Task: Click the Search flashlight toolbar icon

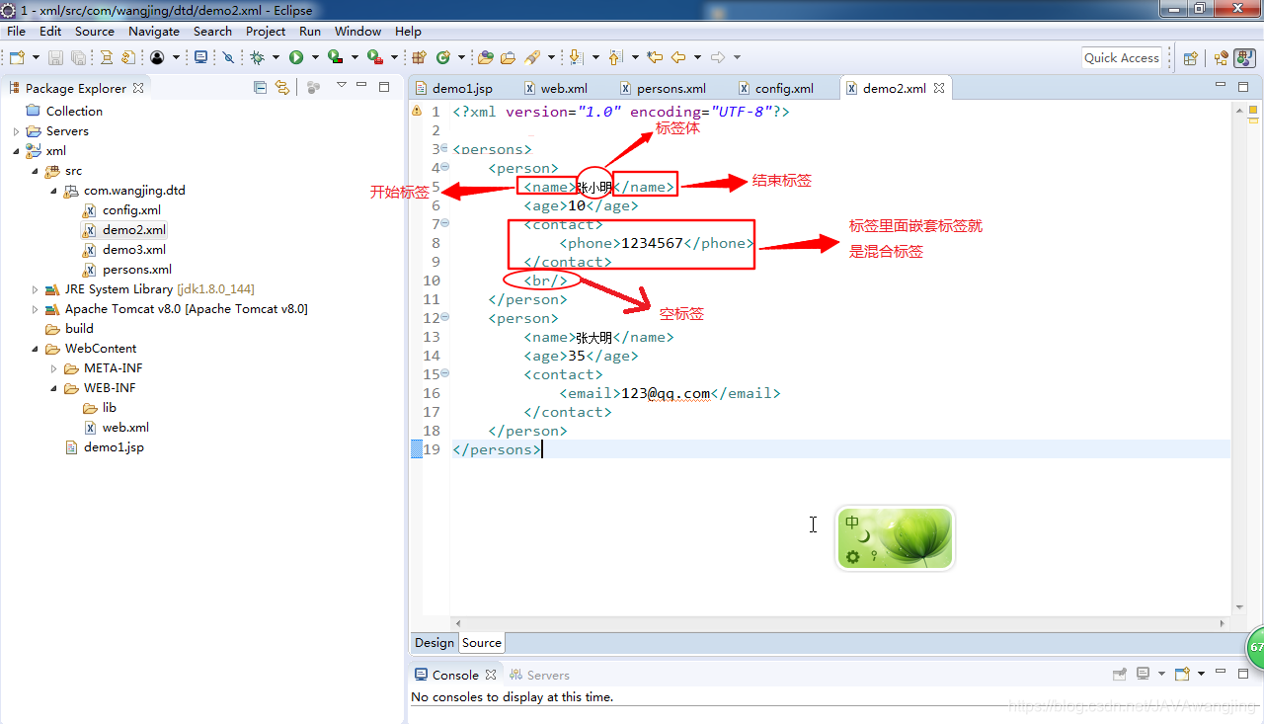Action: coord(532,57)
